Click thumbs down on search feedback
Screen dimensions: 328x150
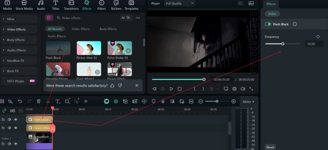[x=120, y=86]
